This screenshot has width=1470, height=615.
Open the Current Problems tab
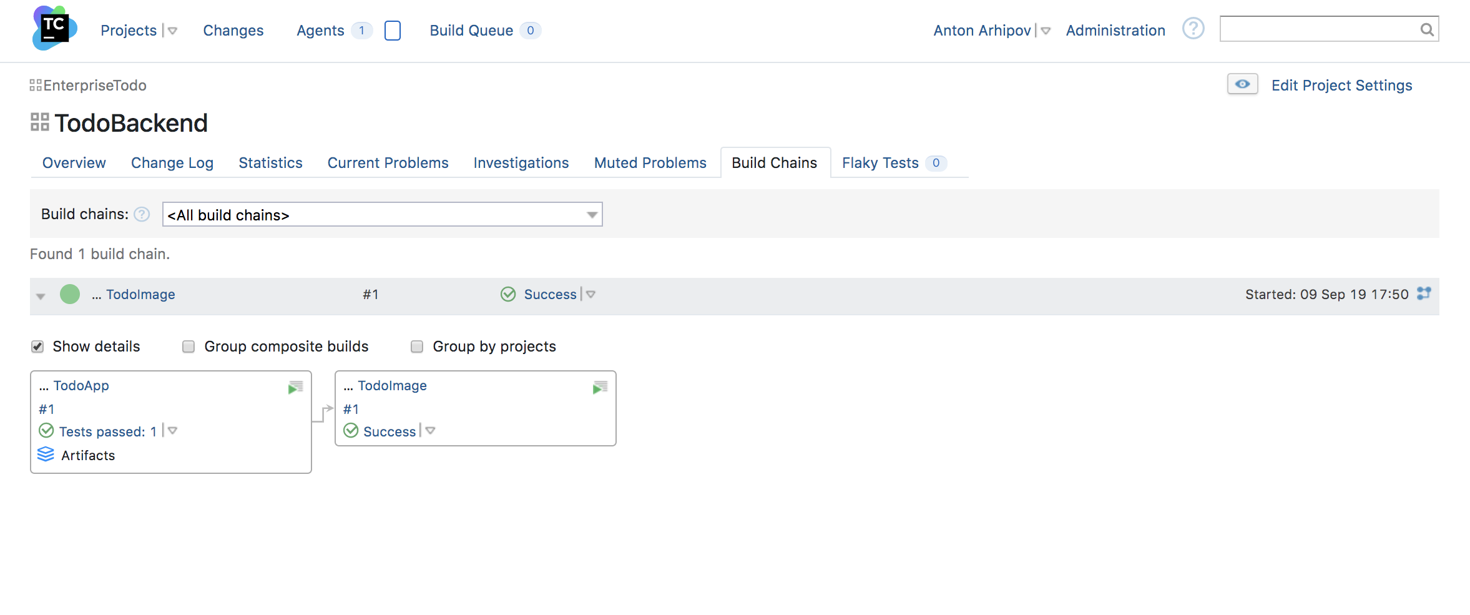click(x=388, y=163)
